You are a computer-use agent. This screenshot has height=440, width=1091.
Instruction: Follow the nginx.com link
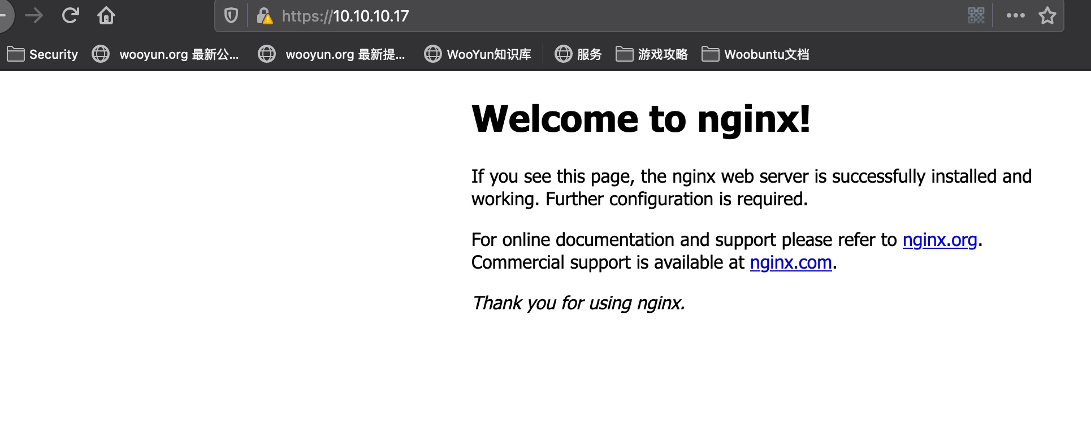tap(791, 262)
